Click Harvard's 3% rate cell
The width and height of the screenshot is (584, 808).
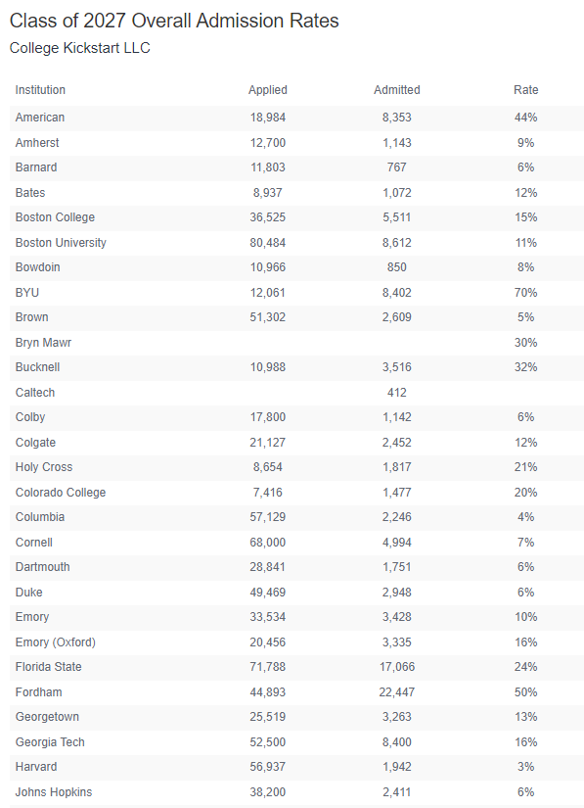pyautogui.click(x=526, y=767)
